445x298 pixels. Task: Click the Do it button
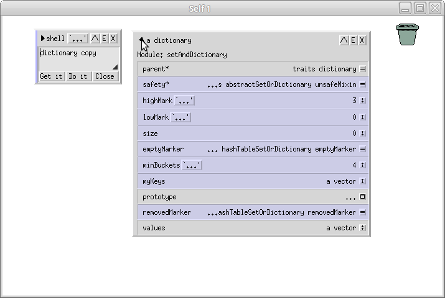78,76
